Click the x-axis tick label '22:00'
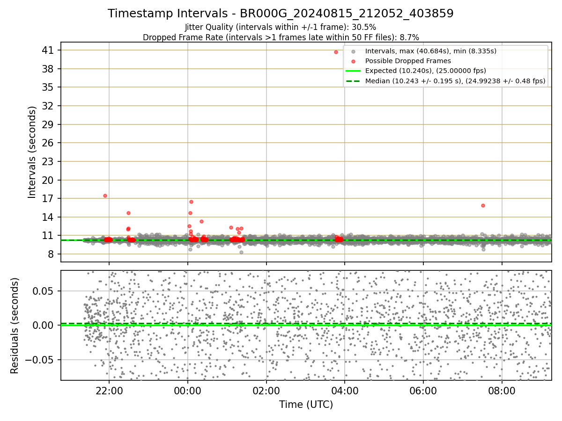Image resolution: width=562 pixels, height=421 pixels. (109, 391)
